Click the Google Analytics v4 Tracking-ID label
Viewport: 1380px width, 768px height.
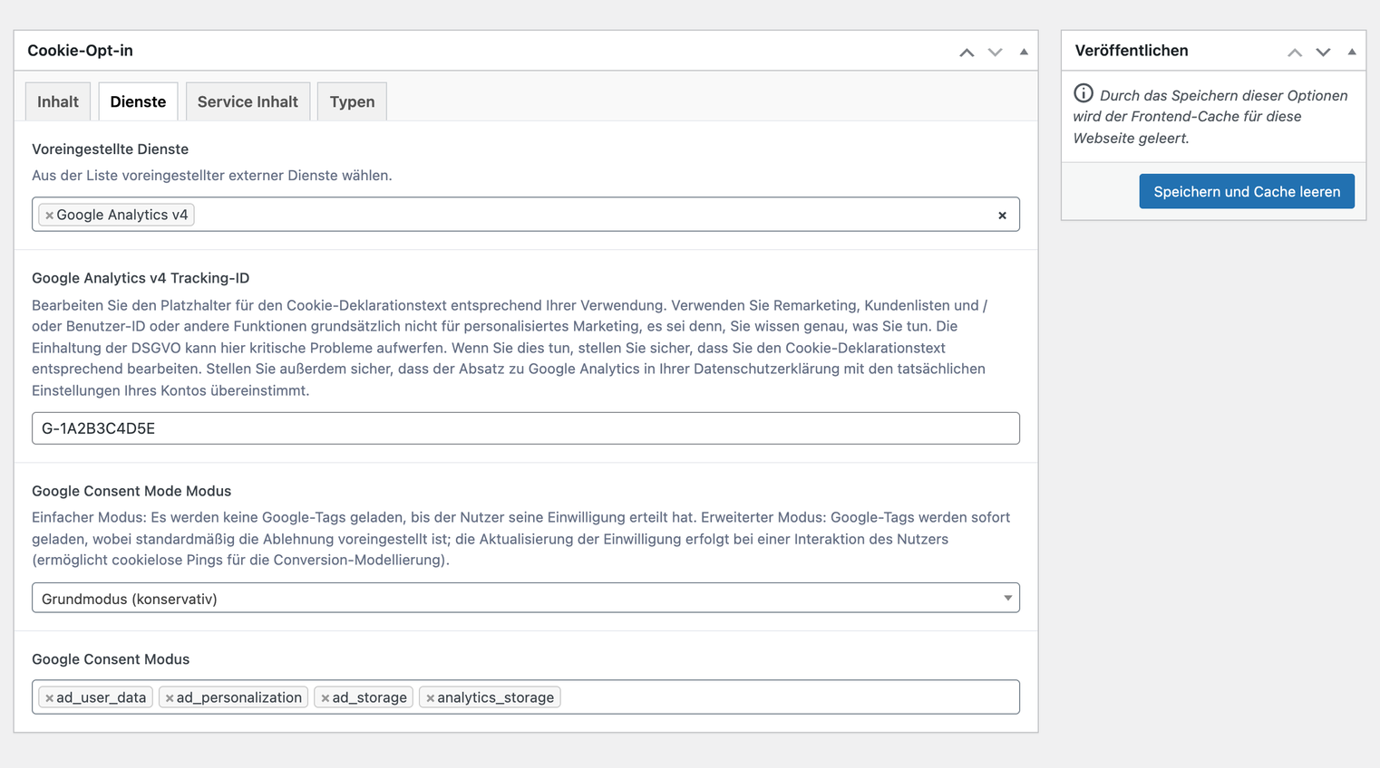141,278
